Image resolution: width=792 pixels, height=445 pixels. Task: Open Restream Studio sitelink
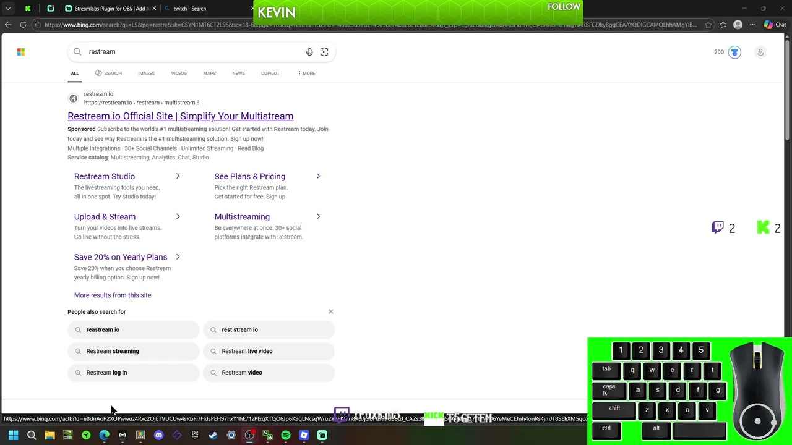[x=105, y=176]
